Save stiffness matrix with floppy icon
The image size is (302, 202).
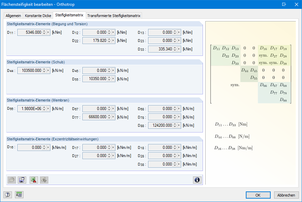tap(22, 180)
